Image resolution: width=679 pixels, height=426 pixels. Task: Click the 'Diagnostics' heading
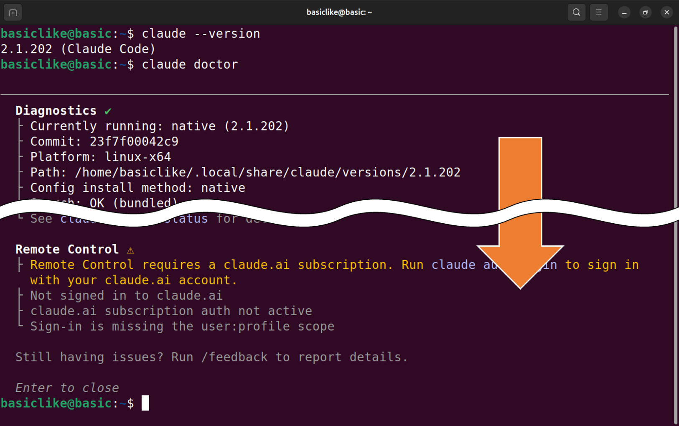[x=56, y=111]
